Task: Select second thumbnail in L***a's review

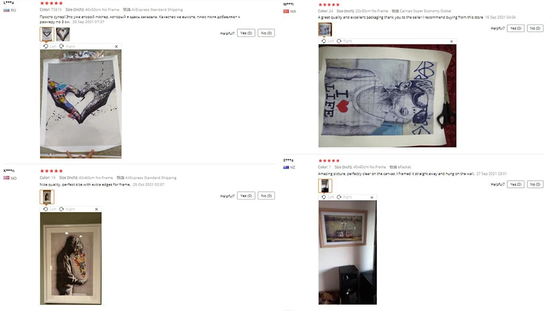Action: 63,34
